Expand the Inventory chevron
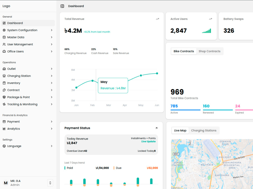 [x=52, y=83]
